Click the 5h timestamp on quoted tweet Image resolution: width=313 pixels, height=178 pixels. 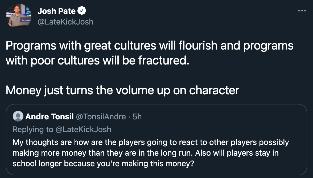pos(137,117)
